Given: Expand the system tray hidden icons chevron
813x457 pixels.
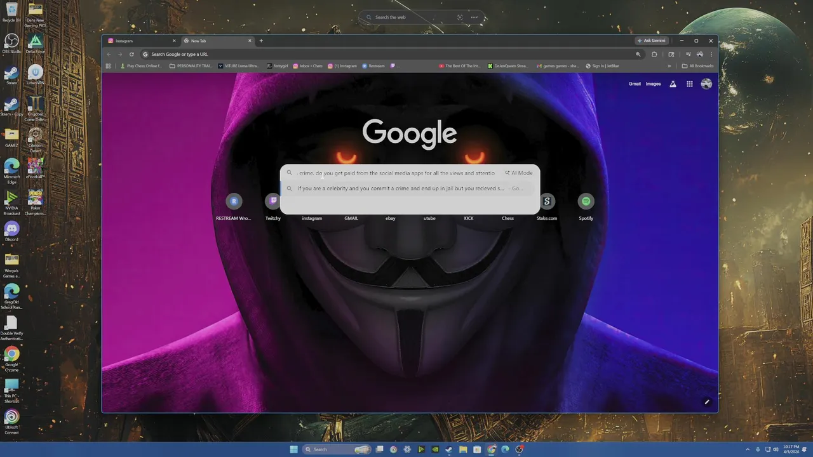Looking at the screenshot, I should 748,449.
